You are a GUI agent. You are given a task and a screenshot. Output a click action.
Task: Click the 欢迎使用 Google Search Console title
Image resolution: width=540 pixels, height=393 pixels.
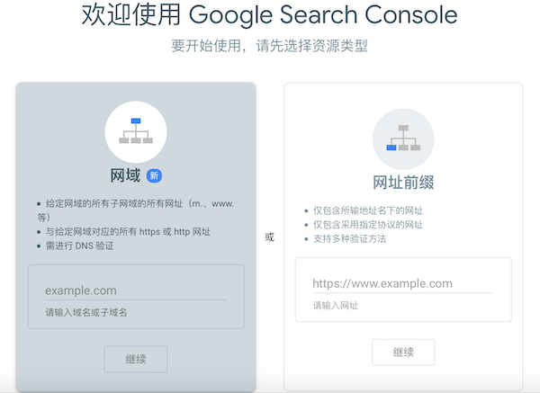[269, 15]
